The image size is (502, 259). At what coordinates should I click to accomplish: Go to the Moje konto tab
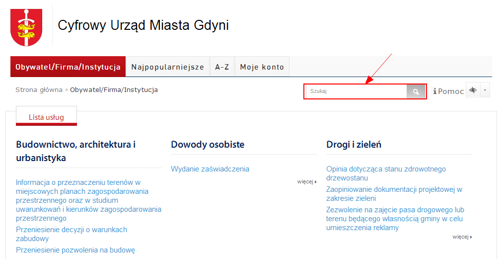(262, 67)
